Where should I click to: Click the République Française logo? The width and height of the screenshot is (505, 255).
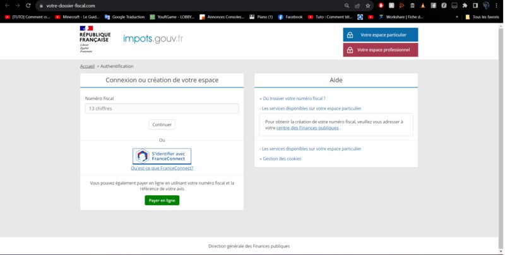click(95, 39)
